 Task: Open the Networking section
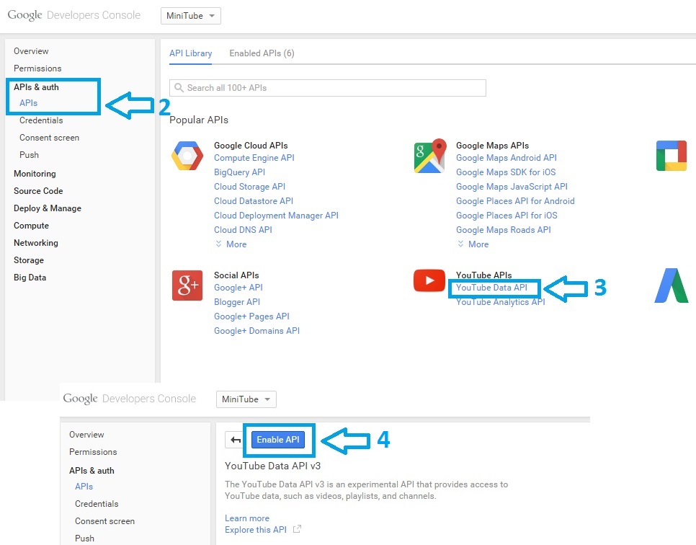pyautogui.click(x=36, y=243)
